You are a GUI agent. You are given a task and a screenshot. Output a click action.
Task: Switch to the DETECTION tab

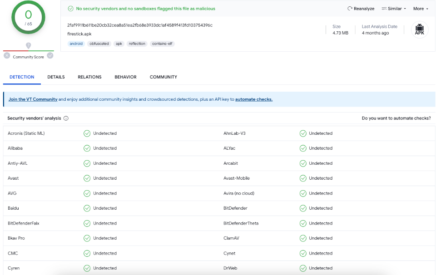point(22,77)
